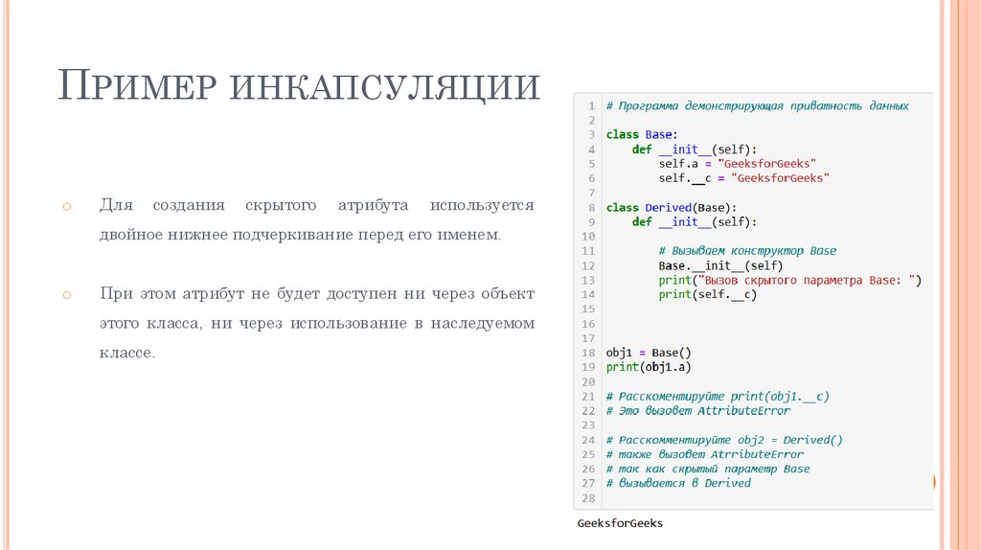Click the code line "Base.__init__(self)"
This screenshot has height=550, width=981.
(x=720, y=265)
